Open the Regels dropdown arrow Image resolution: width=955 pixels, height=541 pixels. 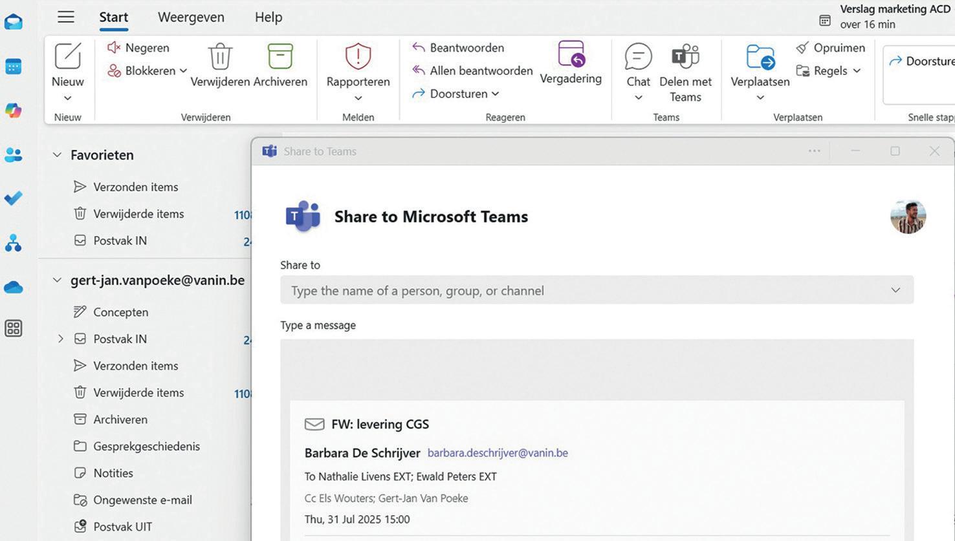click(857, 71)
